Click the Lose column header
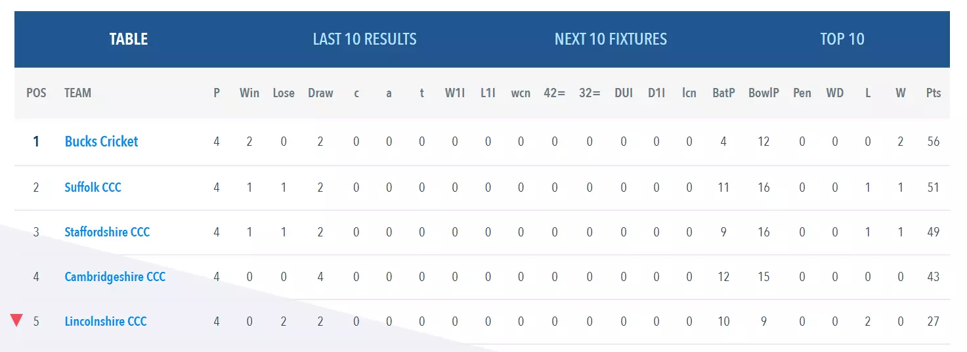Image resolution: width=967 pixels, height=352 pixels. [284, 93]
